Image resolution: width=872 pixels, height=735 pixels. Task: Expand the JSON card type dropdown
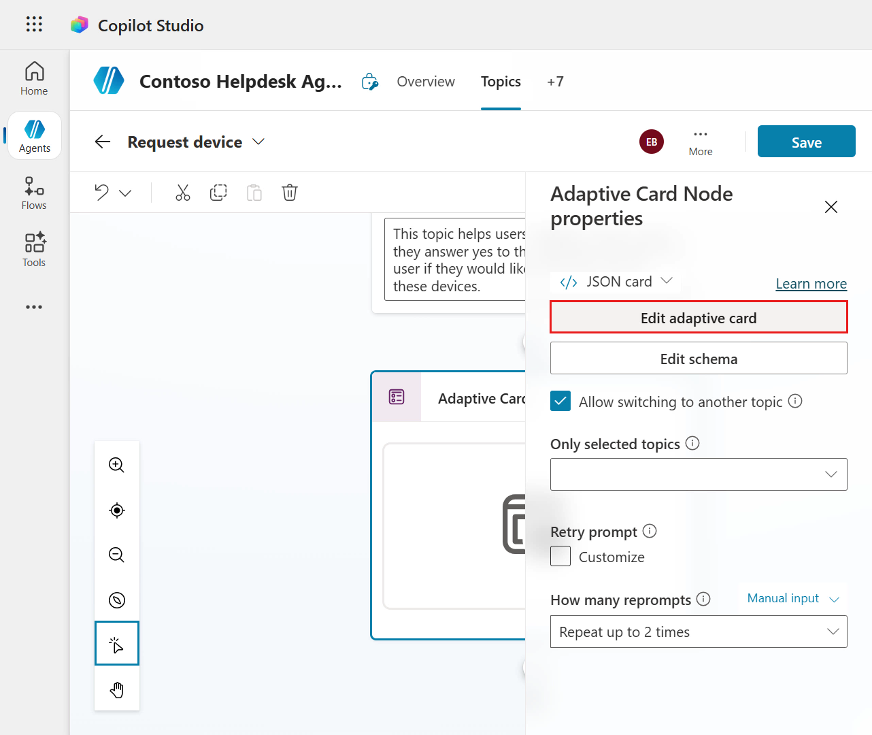616,282
